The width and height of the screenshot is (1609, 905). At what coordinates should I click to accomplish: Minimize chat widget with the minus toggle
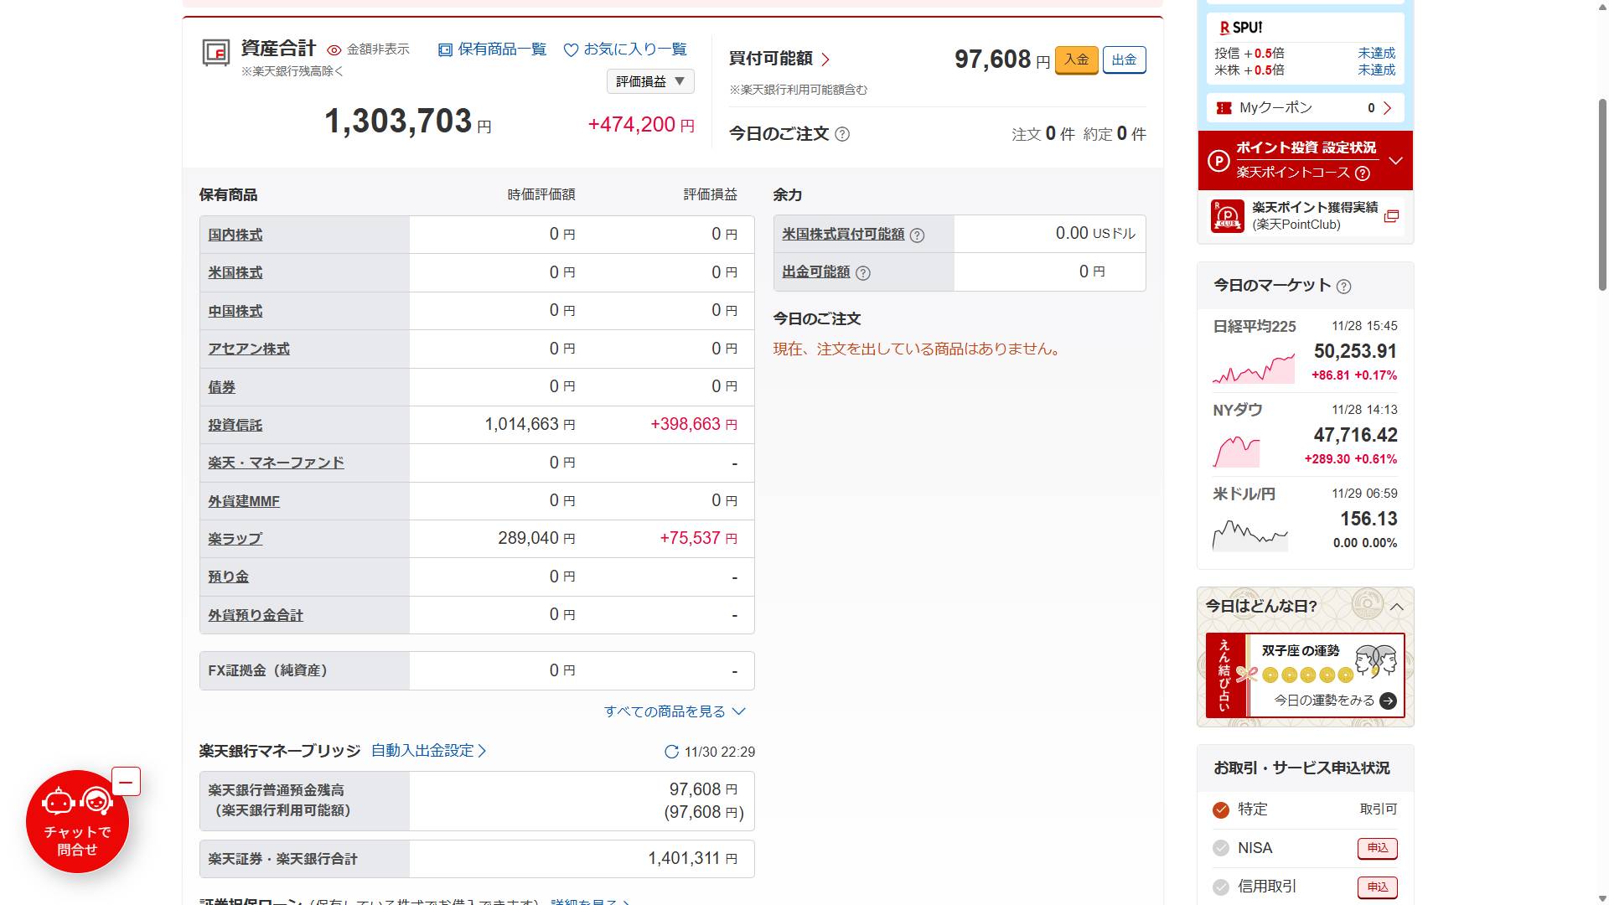click(125, 781)
